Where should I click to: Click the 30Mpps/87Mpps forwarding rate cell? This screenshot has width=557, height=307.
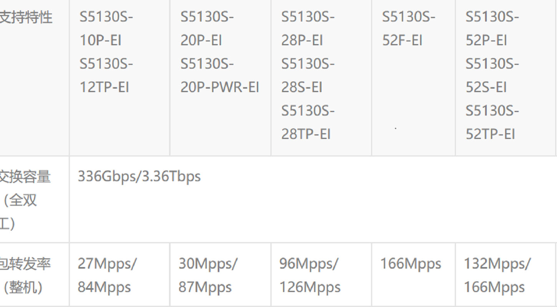(208, 275)
